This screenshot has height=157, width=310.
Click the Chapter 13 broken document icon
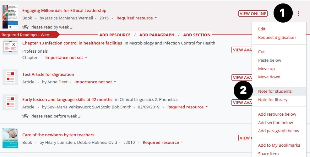10,47
